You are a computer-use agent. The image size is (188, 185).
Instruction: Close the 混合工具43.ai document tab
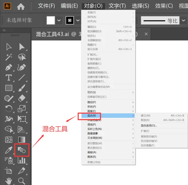(146, 34)
